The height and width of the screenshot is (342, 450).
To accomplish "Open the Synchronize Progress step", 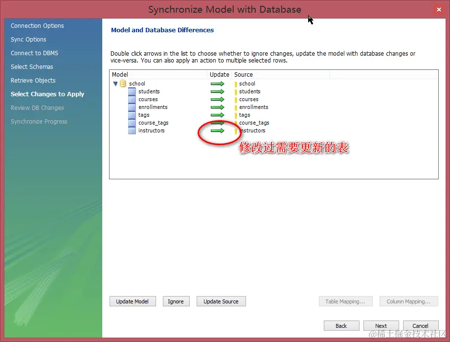I will pos(39,122).
